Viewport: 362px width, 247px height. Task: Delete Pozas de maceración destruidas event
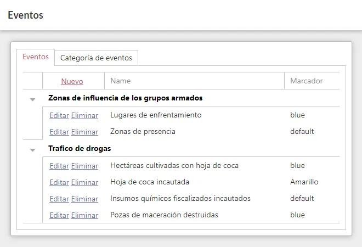[x=84, y=216]
